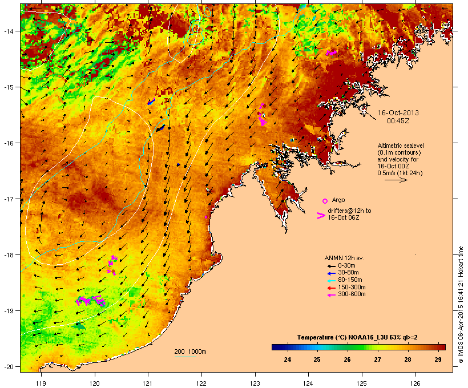Click the longitude axis label 125
The width and height of the screenshot is (468, 388).
tap(362, 383)
